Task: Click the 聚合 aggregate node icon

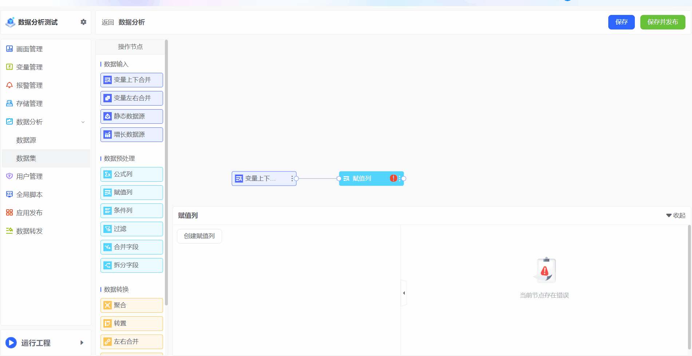Action: coord(107,305)
